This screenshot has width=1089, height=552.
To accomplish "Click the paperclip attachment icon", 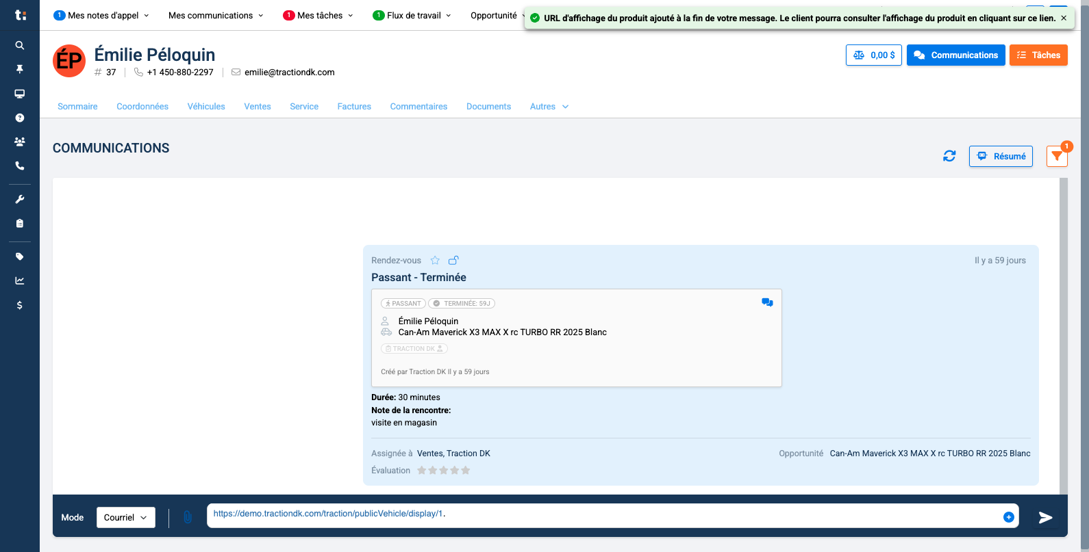I will pyautogui.click(x=188, y=517).
